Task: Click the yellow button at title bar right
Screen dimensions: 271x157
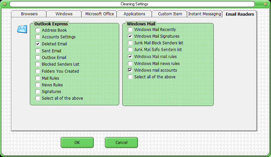Action: [265, 4]
